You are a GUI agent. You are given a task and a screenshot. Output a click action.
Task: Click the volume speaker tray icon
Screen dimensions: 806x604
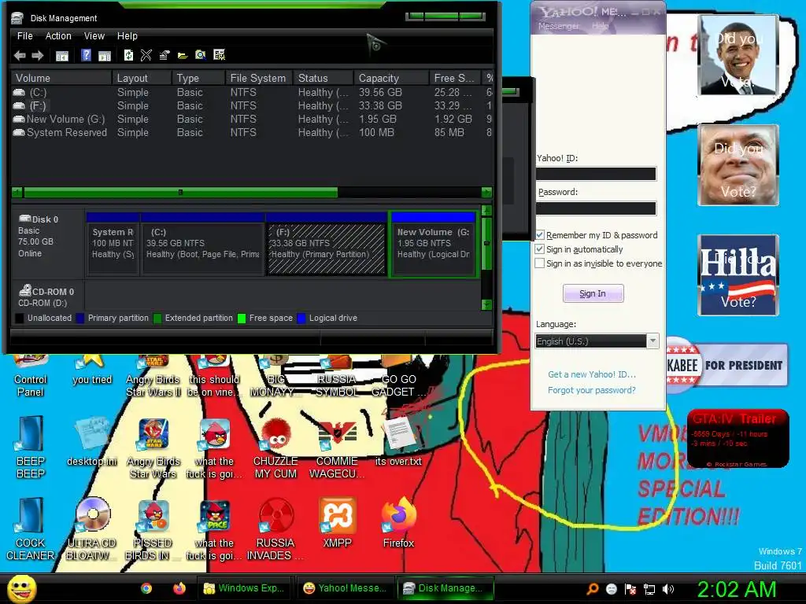668,589
